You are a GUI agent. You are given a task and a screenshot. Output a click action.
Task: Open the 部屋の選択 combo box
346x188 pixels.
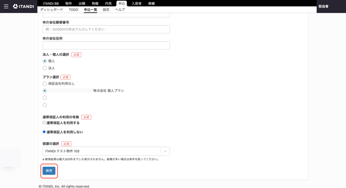[x=106, y=151]
